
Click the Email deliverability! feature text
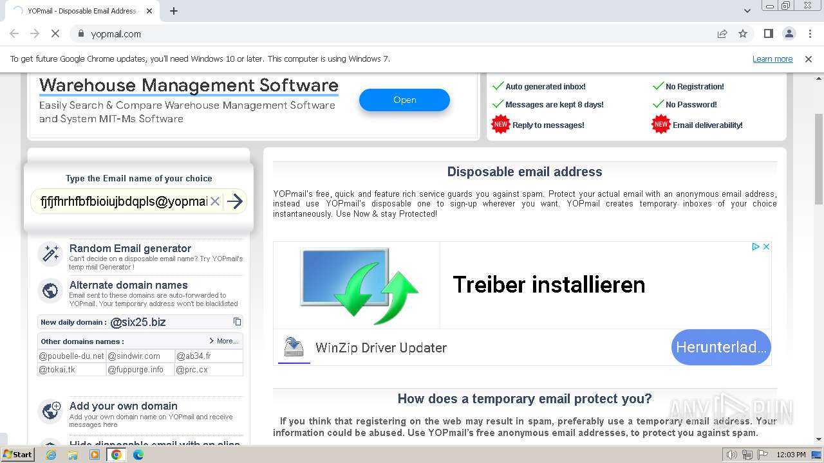tap(707, 125)
